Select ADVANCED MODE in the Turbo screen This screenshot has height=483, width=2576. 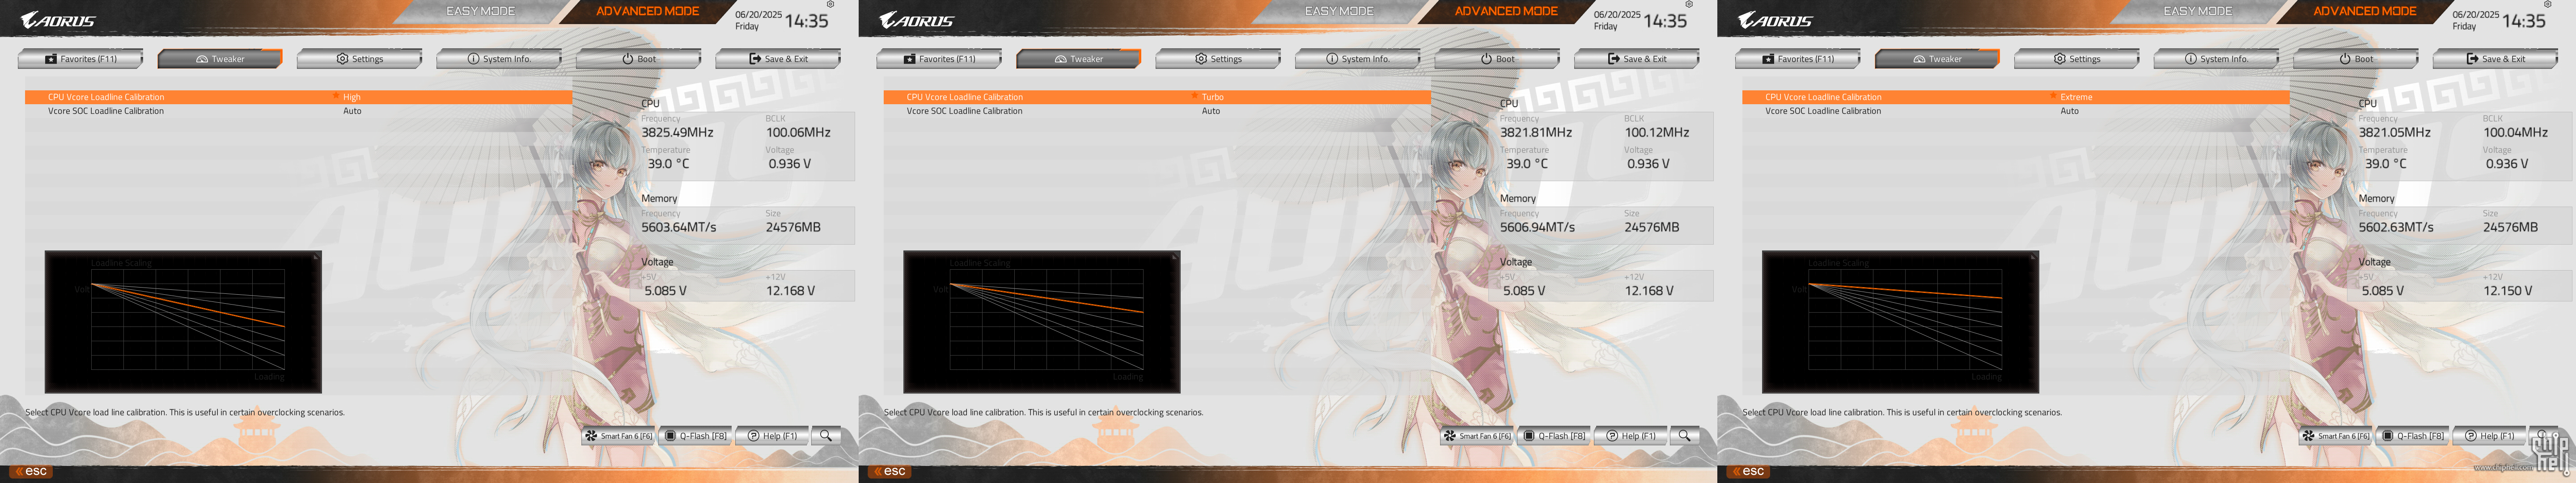click(x=1507, y=11)
